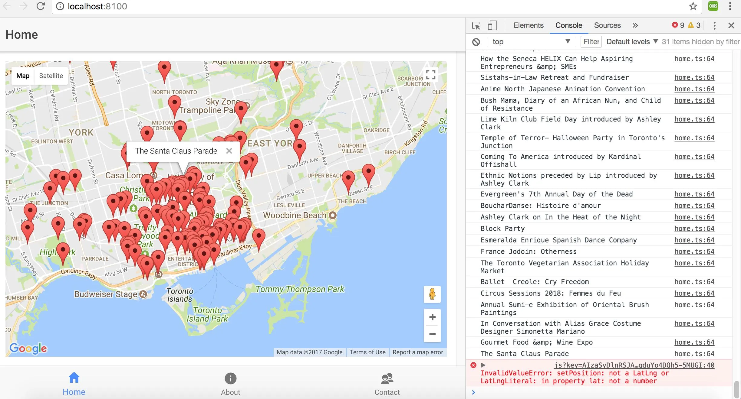The width and height of the screenshot is (741, 399).
Task: Expand the InvalidValueError message arrow
Action: (x=483, y=365)
